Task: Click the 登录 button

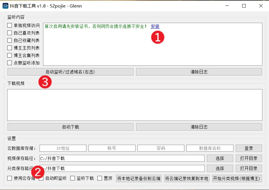Action: pyautogui.click(x=249, y=148)
